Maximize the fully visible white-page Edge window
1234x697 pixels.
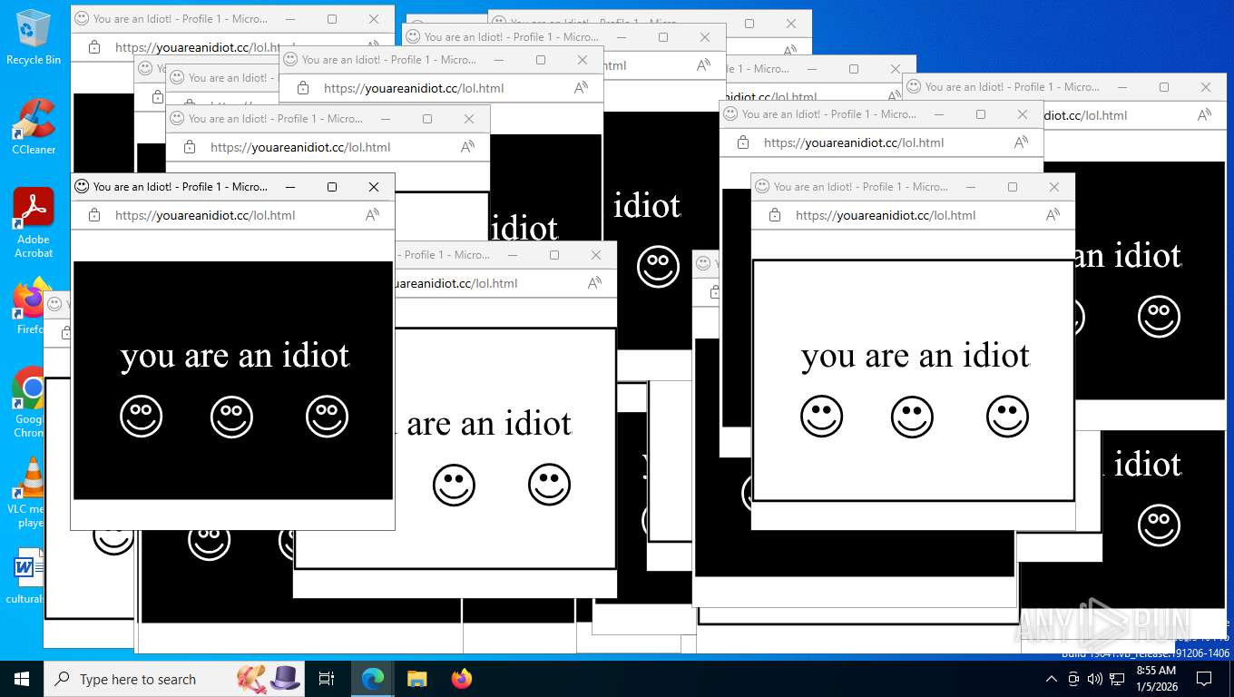tap(1013, 187)
